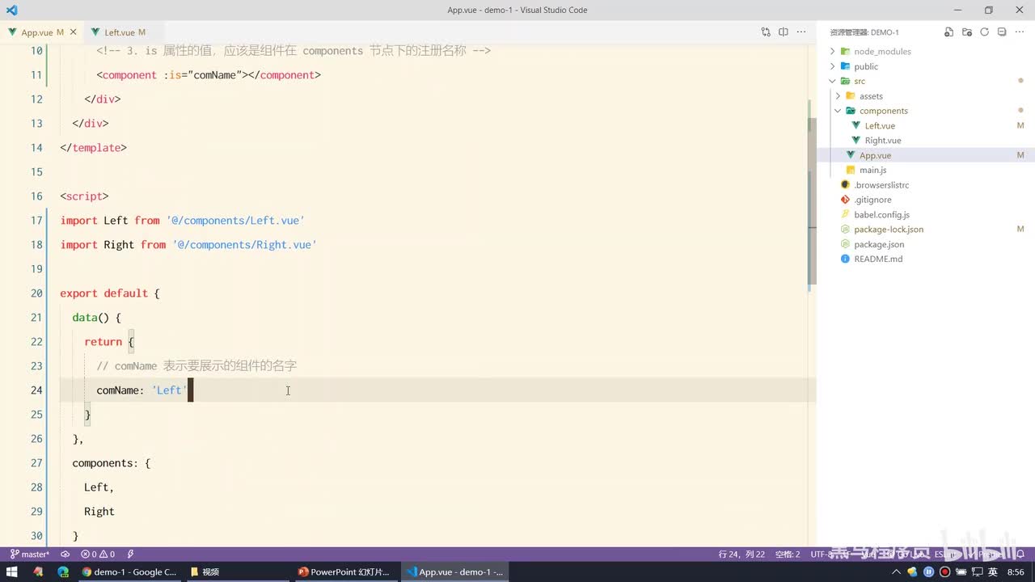Click the cloud sync publish icon

pyautogui.click(x=65, y=555)
